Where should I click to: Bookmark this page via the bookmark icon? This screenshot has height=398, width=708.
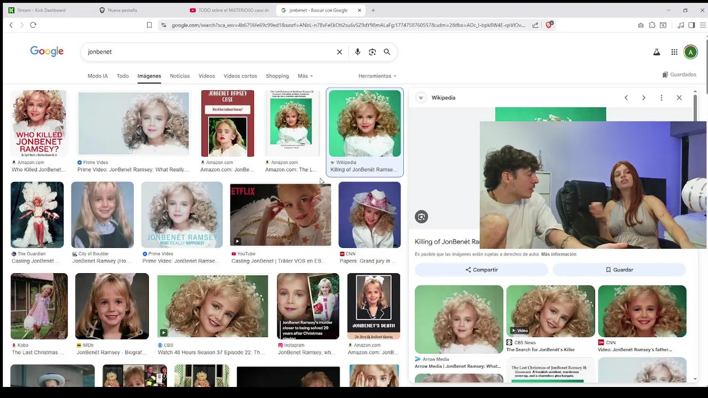[x=149, y=25]
